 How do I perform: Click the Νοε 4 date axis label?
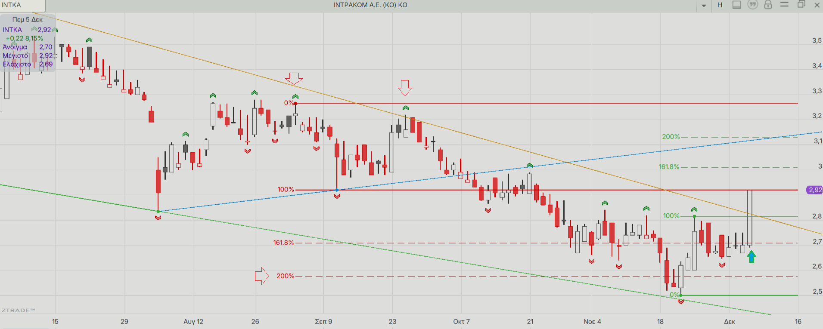592,321
